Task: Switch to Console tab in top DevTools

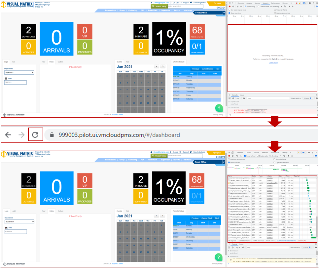Action: pos(249,3)
